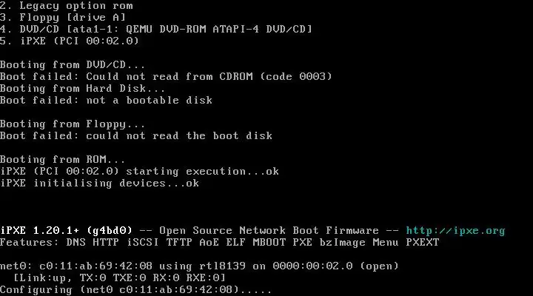Click the 'iPXE initialising devices...ok' line
The height and width of the screenshot is (296, 533).
tap(100, 184)
